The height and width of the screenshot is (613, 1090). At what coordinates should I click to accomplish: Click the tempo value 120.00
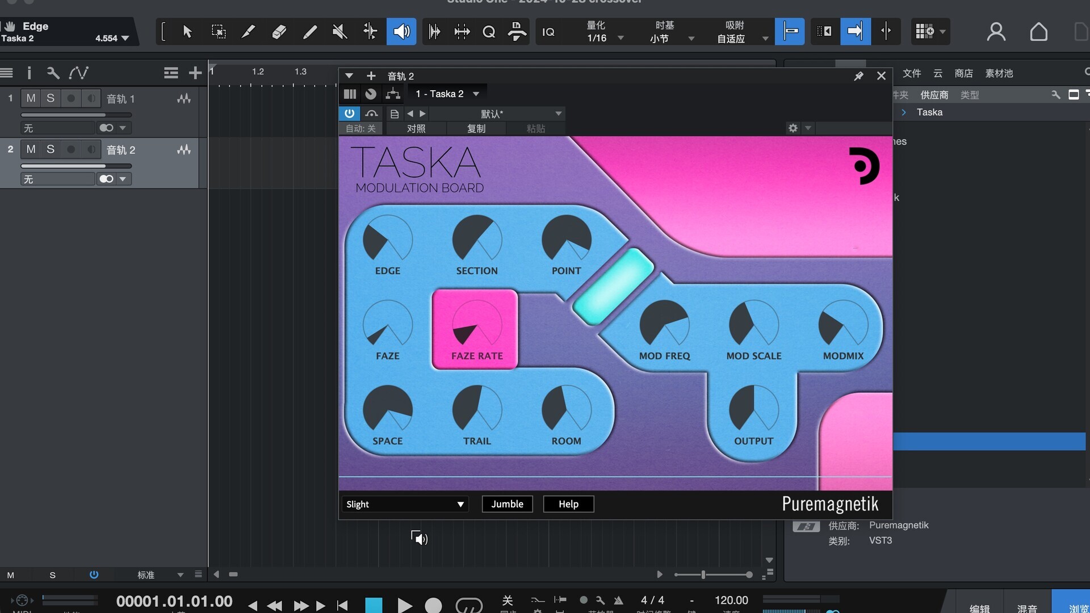(731, 601)
